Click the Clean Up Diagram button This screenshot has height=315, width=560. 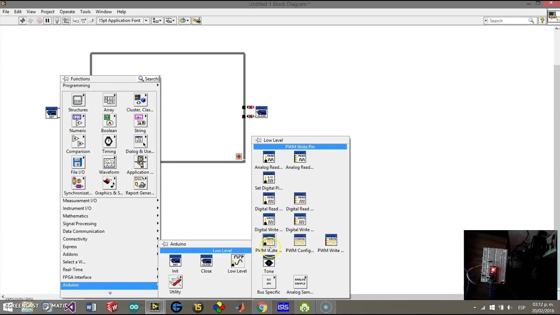196,21
